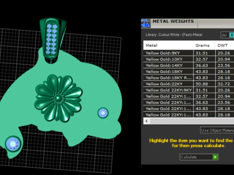Click the 20.94 DWT in 10KY row
This screenshot has height=175, width=234.
tap(224, 59)
